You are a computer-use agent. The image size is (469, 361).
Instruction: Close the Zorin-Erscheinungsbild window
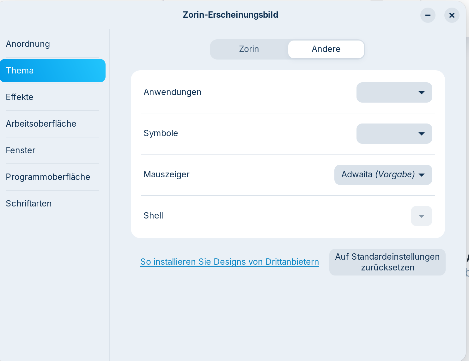click(452, 15)
